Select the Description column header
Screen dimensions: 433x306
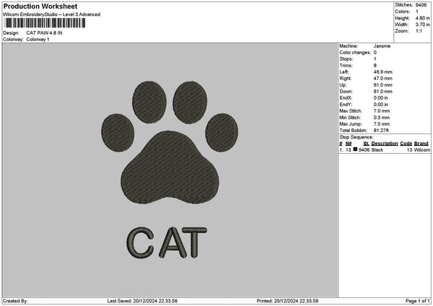[385, 144]
